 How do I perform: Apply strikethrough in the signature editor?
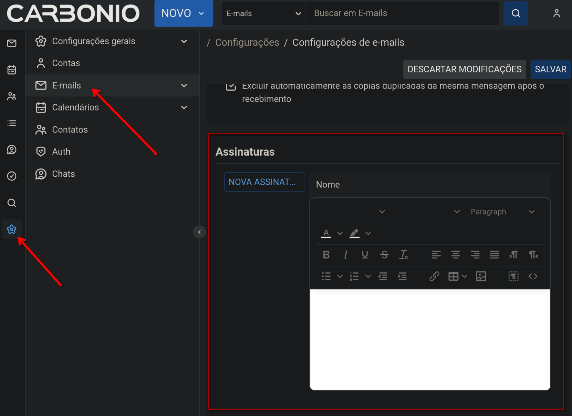[x=384, y=255]
